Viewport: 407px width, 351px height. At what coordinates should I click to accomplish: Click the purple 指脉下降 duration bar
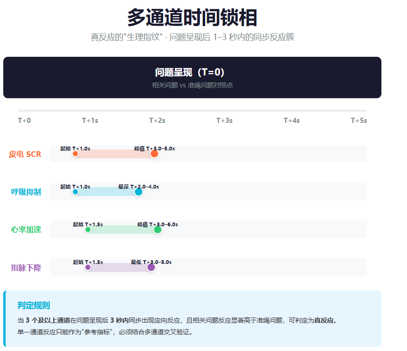(120, 267)
